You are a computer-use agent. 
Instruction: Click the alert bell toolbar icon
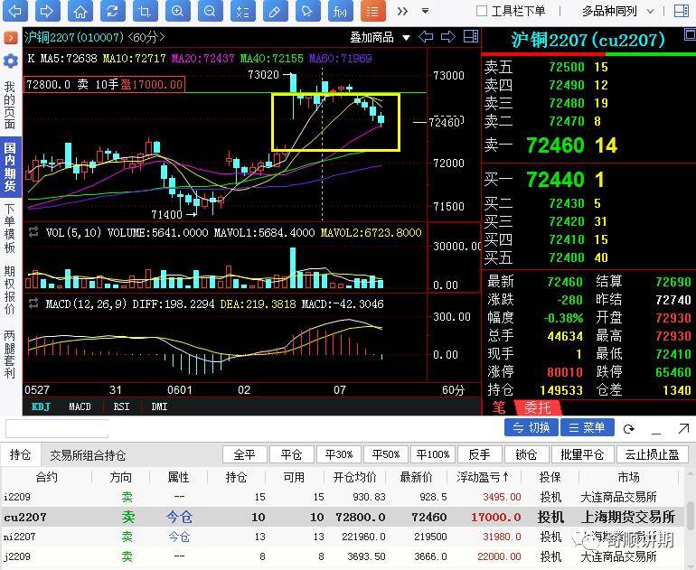click(x=307, y=11)
